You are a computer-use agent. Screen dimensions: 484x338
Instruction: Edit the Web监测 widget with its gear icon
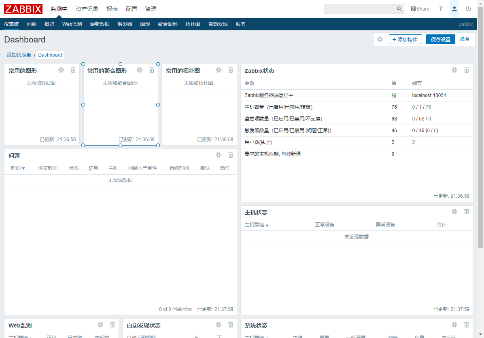coord(100,325)
